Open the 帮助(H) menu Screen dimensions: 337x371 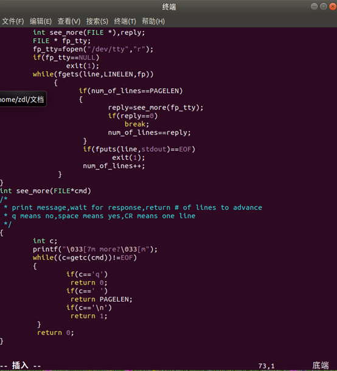(153, 21)
